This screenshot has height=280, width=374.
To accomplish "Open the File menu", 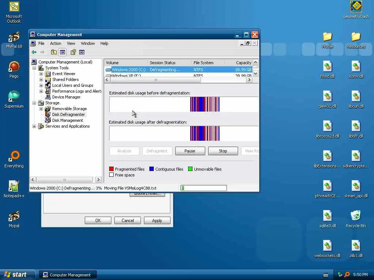I will click(41, 43).
